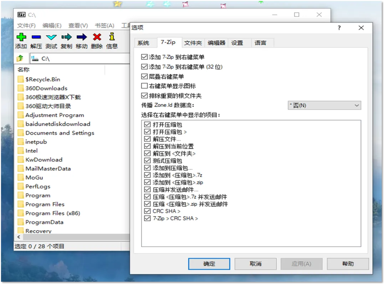Enable 右键菜单显示图标 checkbox
The height and width of the screenshot is (285, 385).
point(144,86)
